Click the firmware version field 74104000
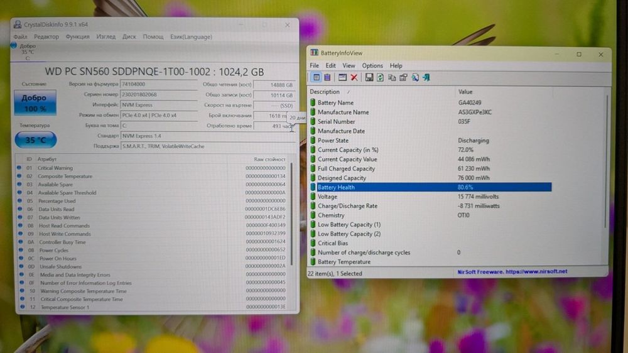This screenshot has width=628, height=353. [x=159, y=84]
